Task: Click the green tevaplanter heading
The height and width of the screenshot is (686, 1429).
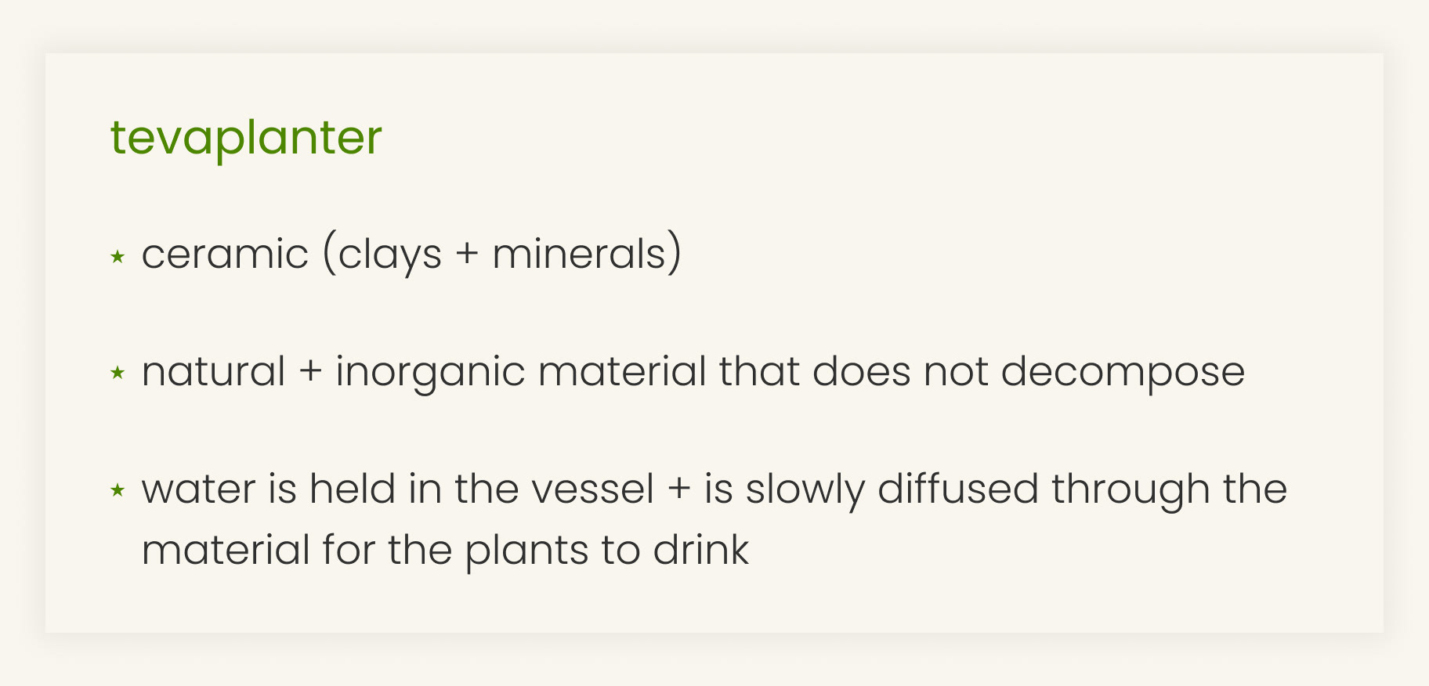Action: (246, 138)
